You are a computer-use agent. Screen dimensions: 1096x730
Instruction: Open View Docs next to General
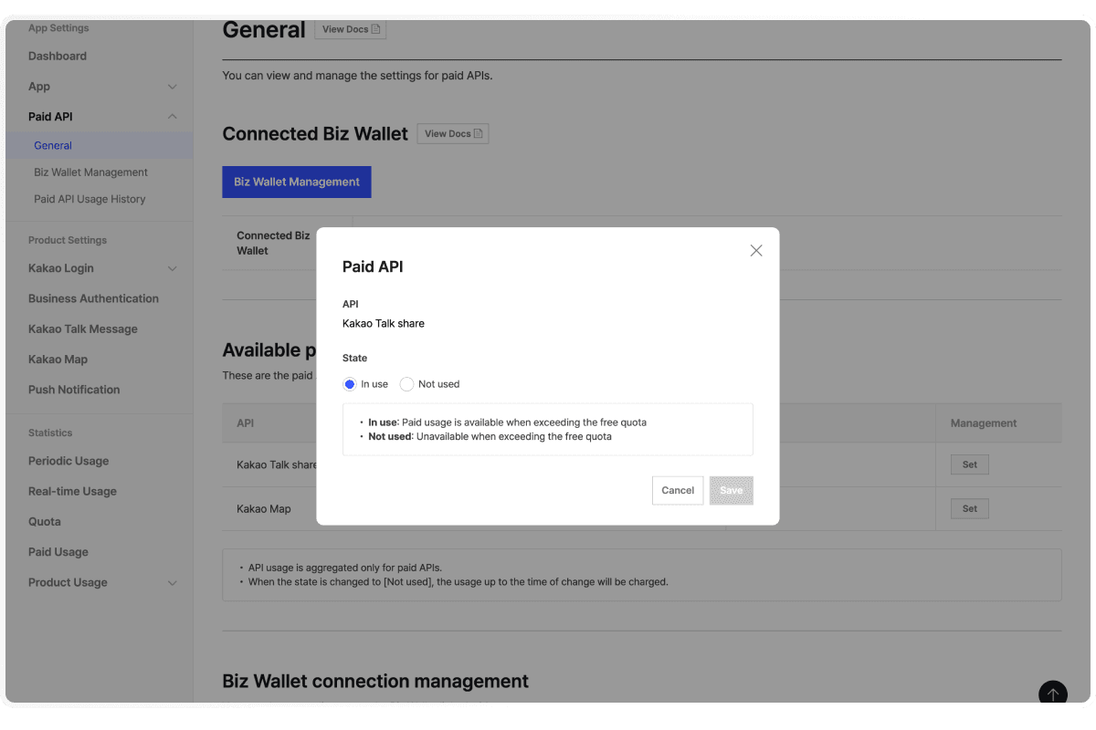pyautogui.click(x=351, y=29)
